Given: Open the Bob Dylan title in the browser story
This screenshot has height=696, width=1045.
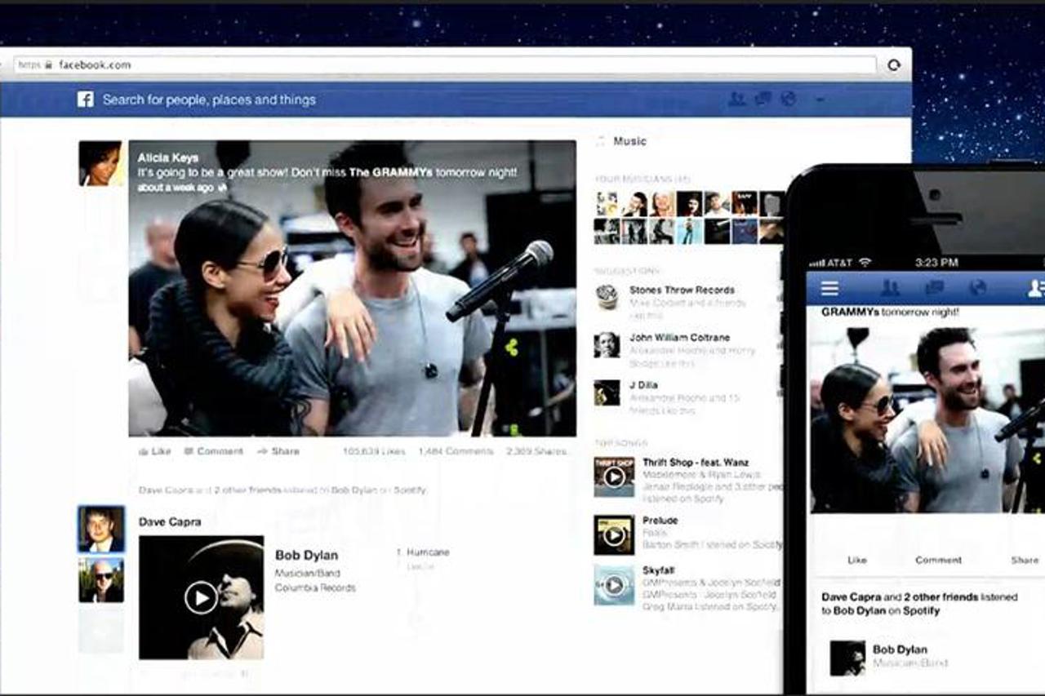Looking at the screenshot, I should tap(306, 556).
